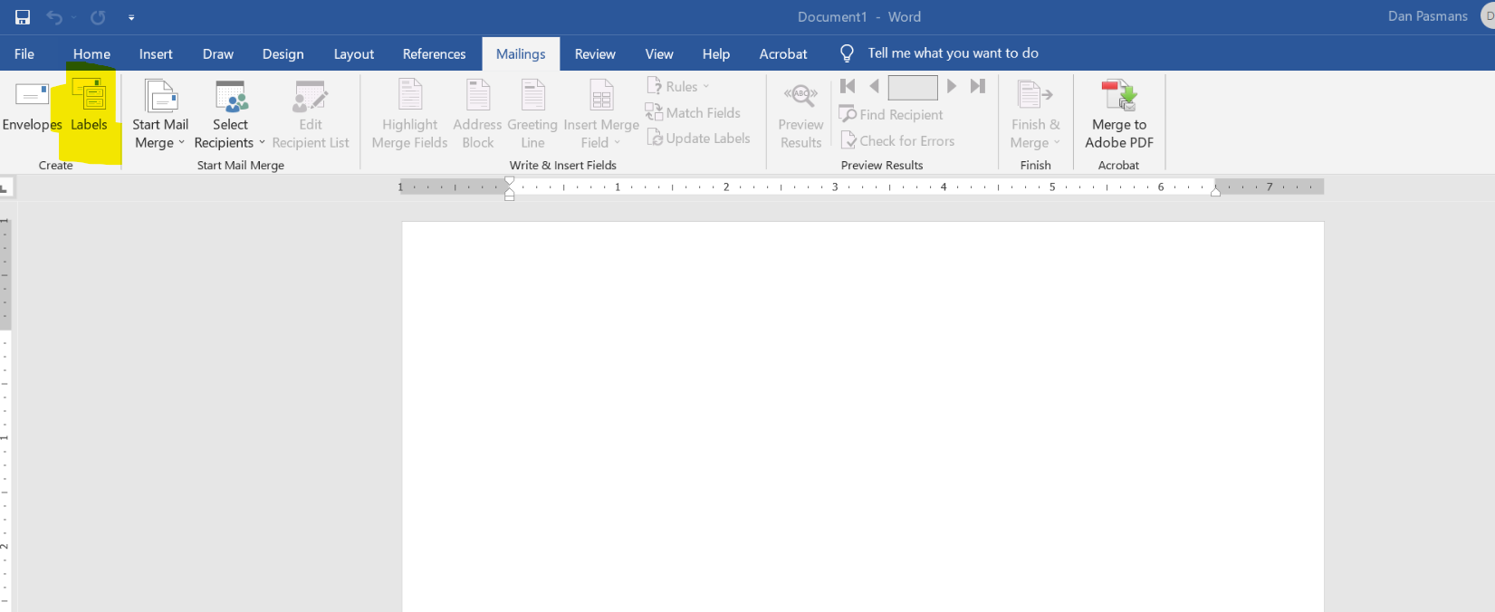Click the tab stop selector at ruler corner

[x=5, y=188]
